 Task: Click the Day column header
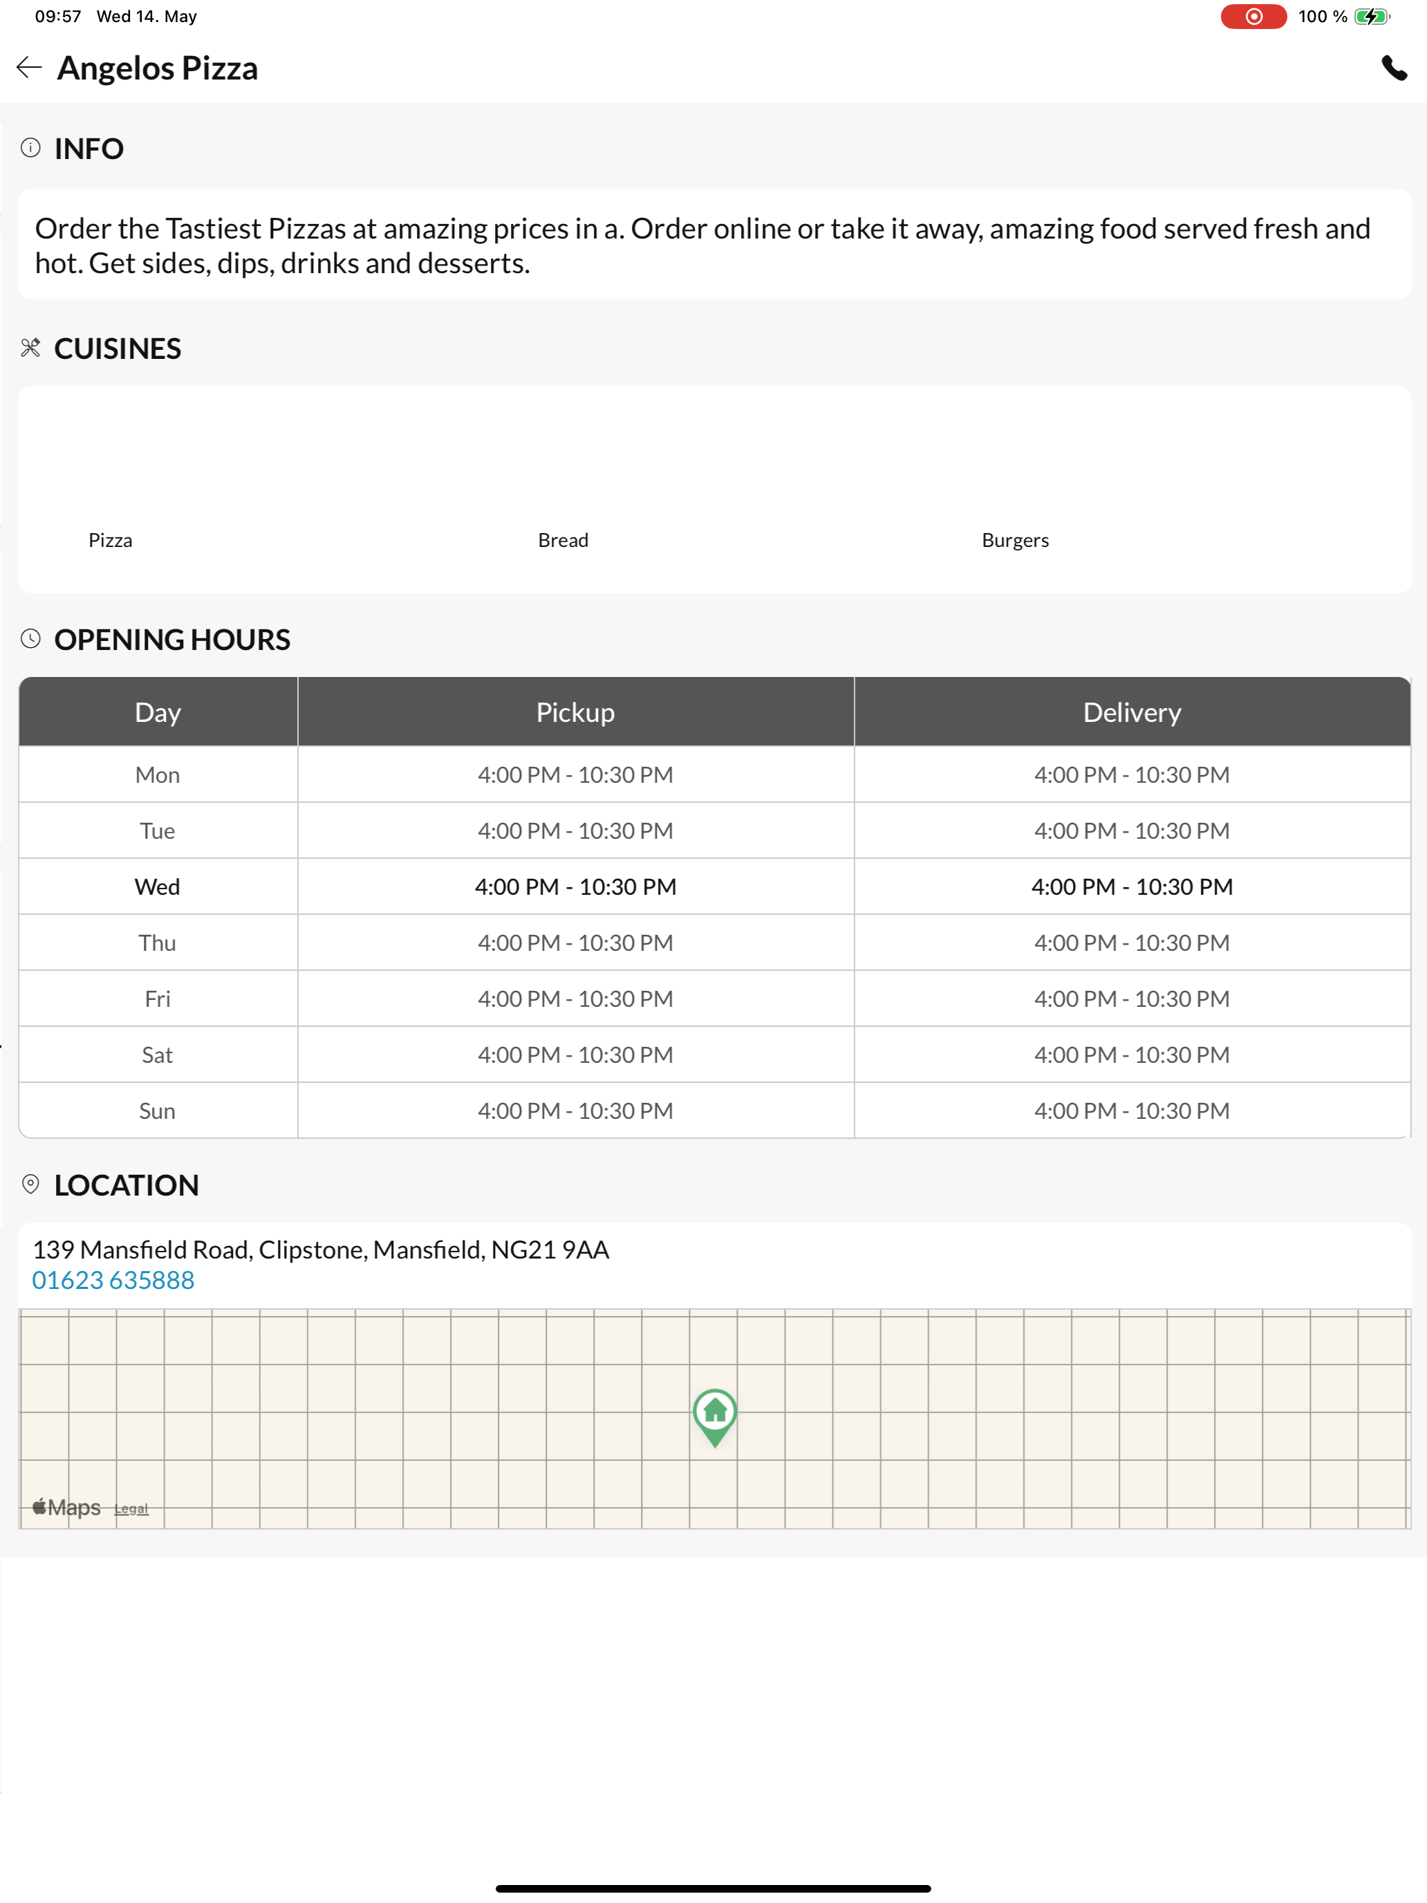coord(158,712)
